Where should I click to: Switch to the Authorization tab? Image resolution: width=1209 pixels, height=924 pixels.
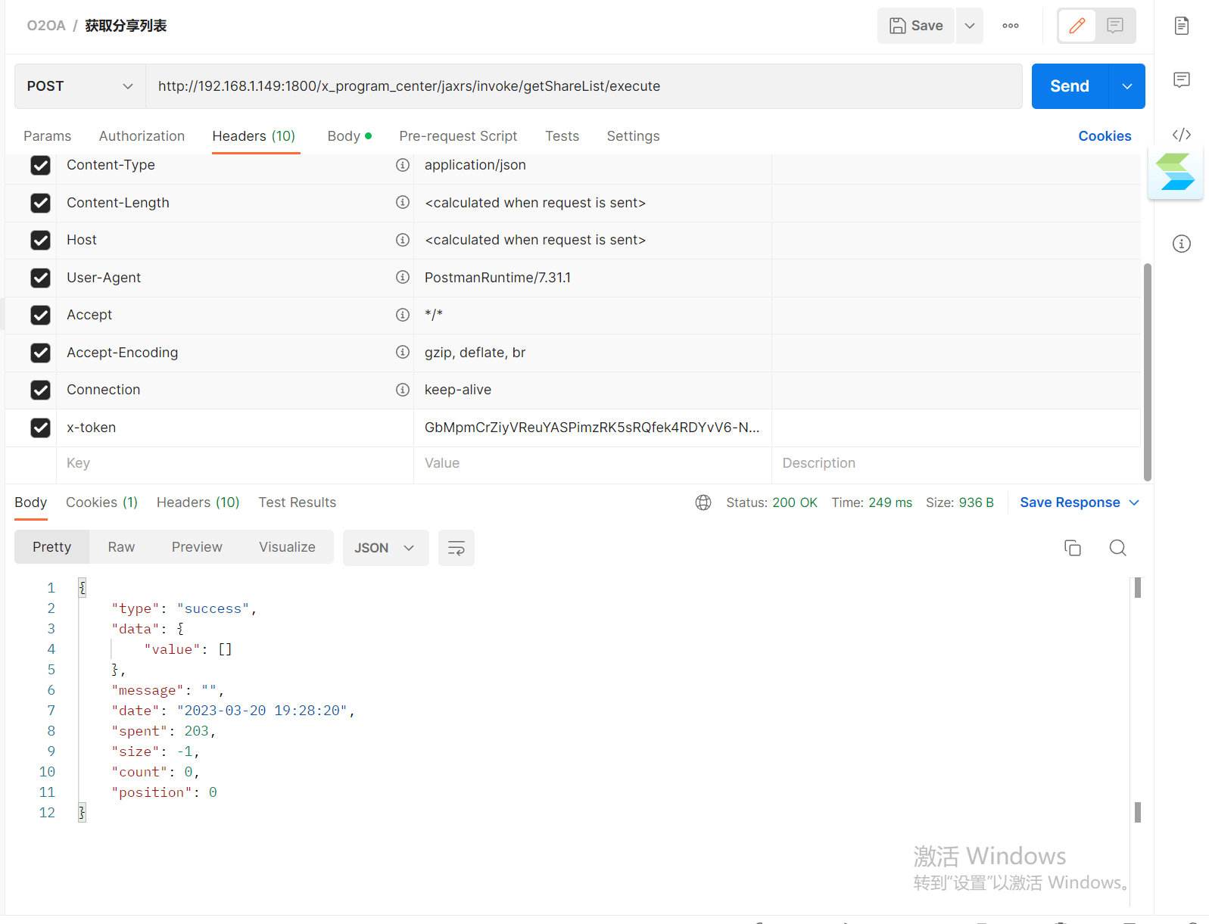(x=142, y=136)
